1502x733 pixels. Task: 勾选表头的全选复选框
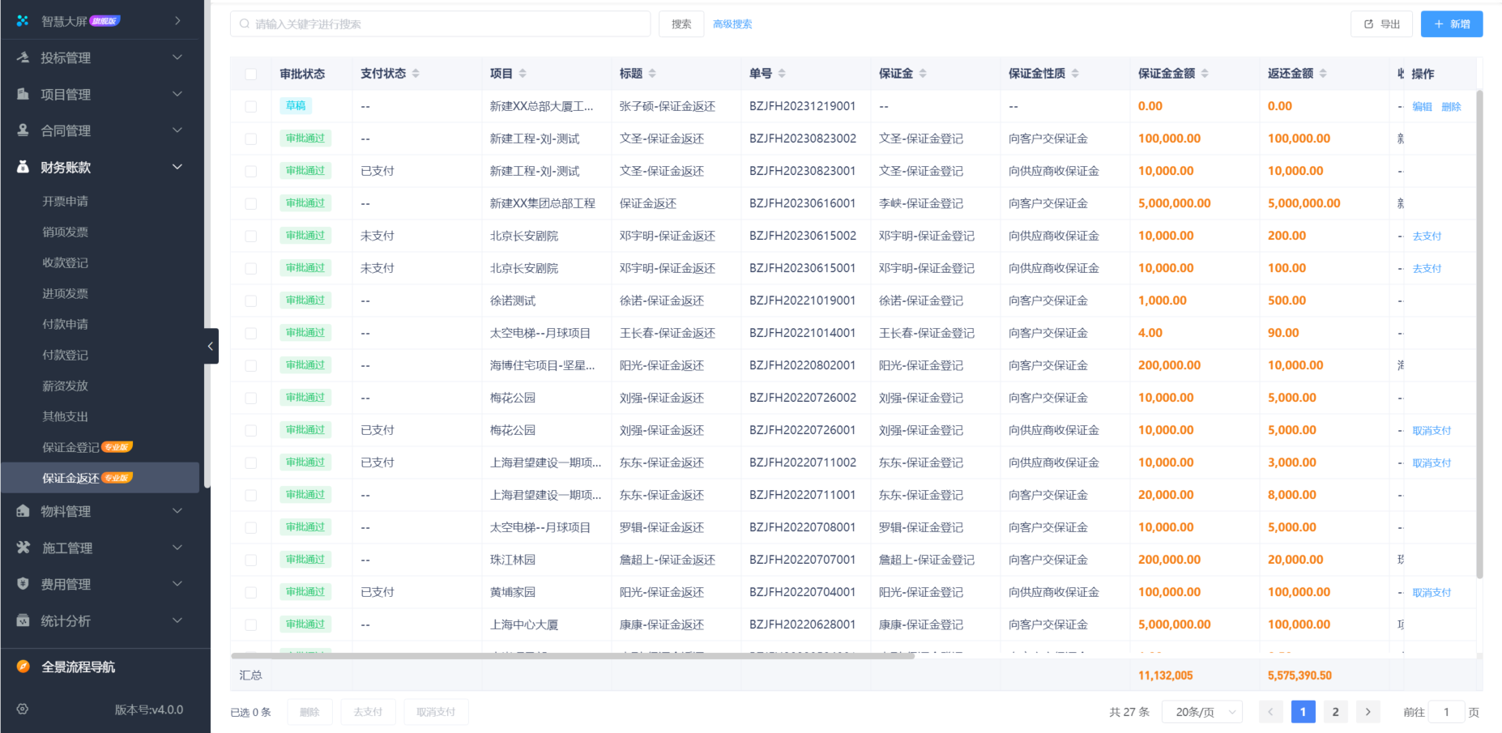(251, 73)
